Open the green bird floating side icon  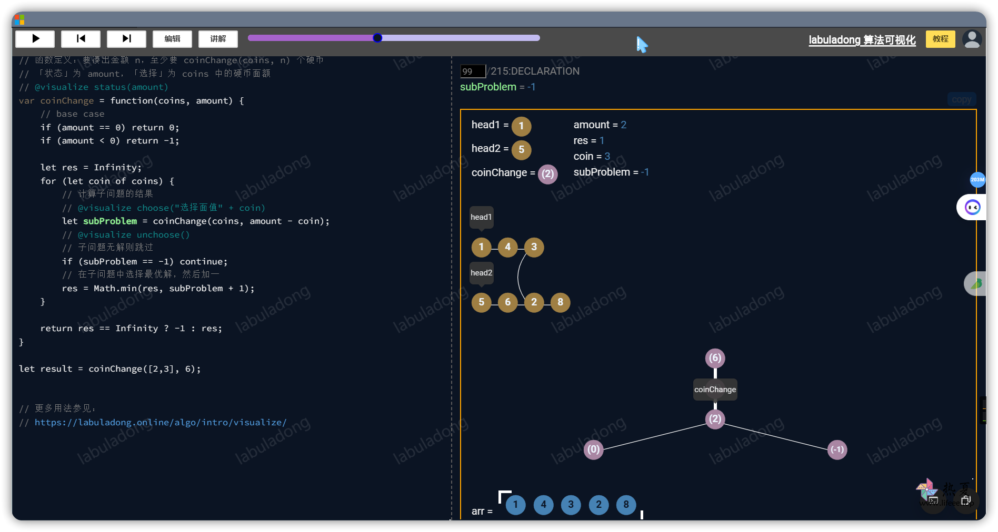pyautogui.click(x=976, y=284)
